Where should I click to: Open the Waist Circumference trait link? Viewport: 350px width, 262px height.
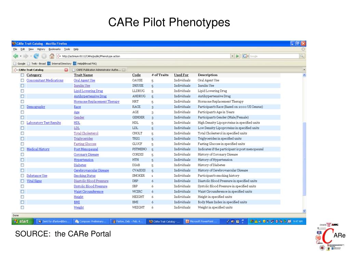click(x=89, y=191)
